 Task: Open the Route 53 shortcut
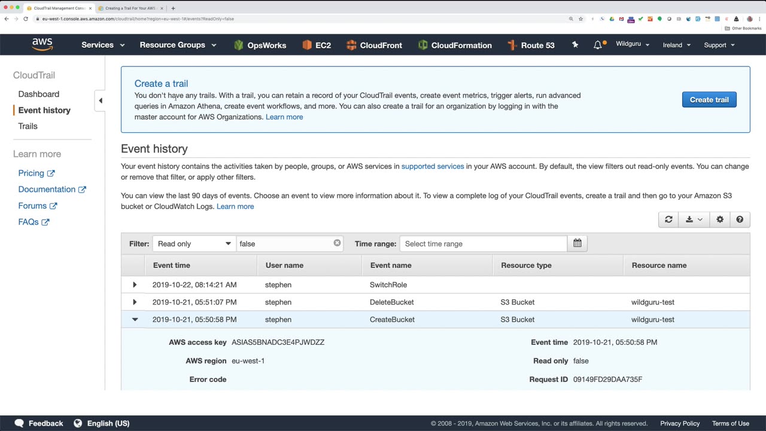pyautogui.click(x=531, y=45)
